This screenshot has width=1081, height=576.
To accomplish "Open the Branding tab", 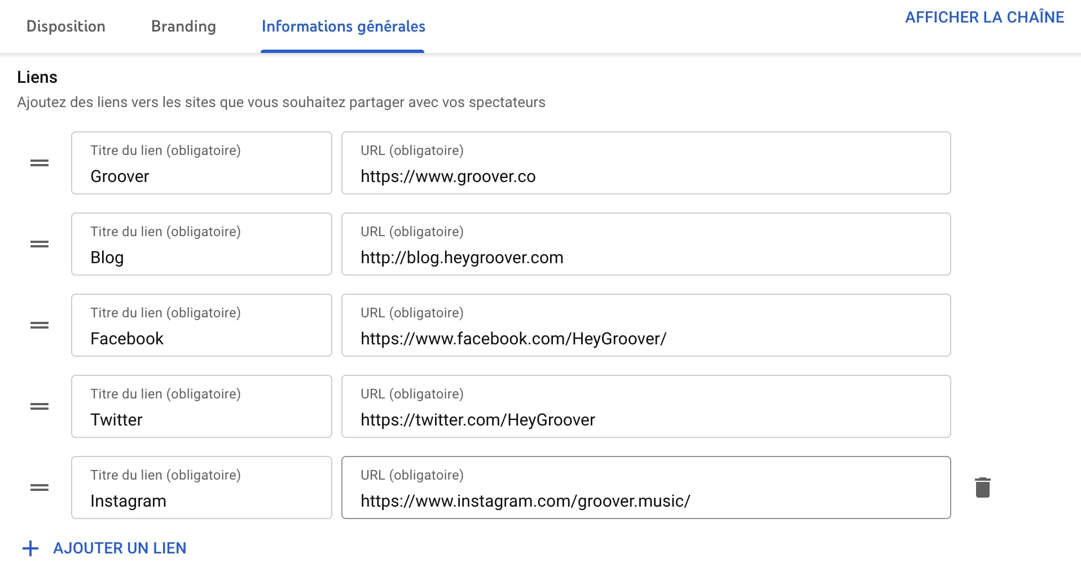I will [183, 26].
